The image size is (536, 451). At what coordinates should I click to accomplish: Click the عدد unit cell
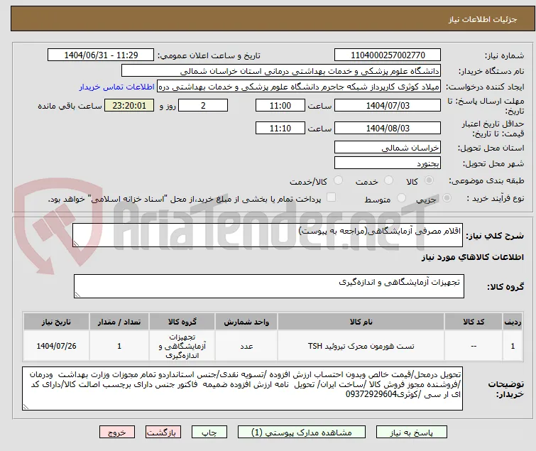(246, 346)
